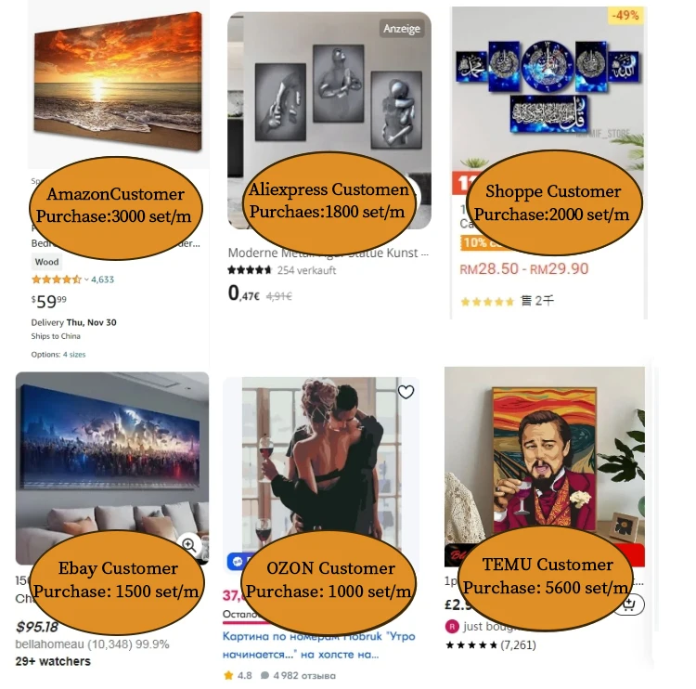Click the bellahomeau seller name

[x=50, y=644]
